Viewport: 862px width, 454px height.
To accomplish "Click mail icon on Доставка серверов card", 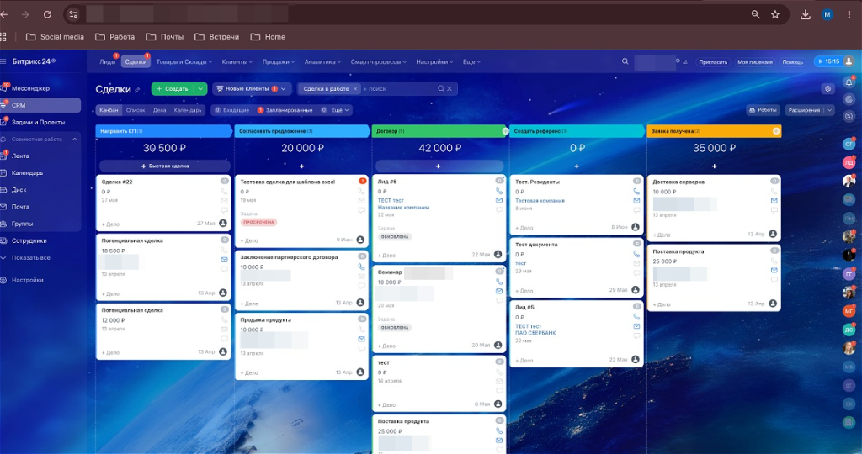I will (774, 200).
